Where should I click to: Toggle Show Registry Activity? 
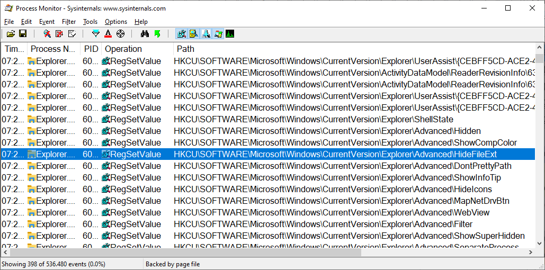click(182, 34)
